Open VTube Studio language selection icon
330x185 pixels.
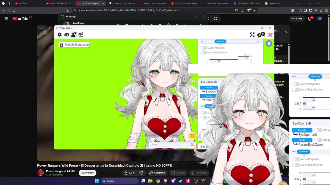pyautogui.click(x=261, y=35)
